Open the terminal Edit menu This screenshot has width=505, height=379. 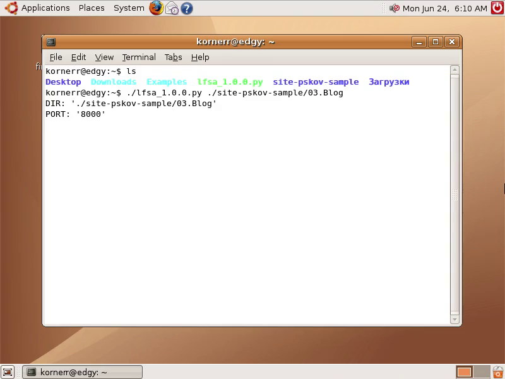pyautogui.click(x=78, y=57)
